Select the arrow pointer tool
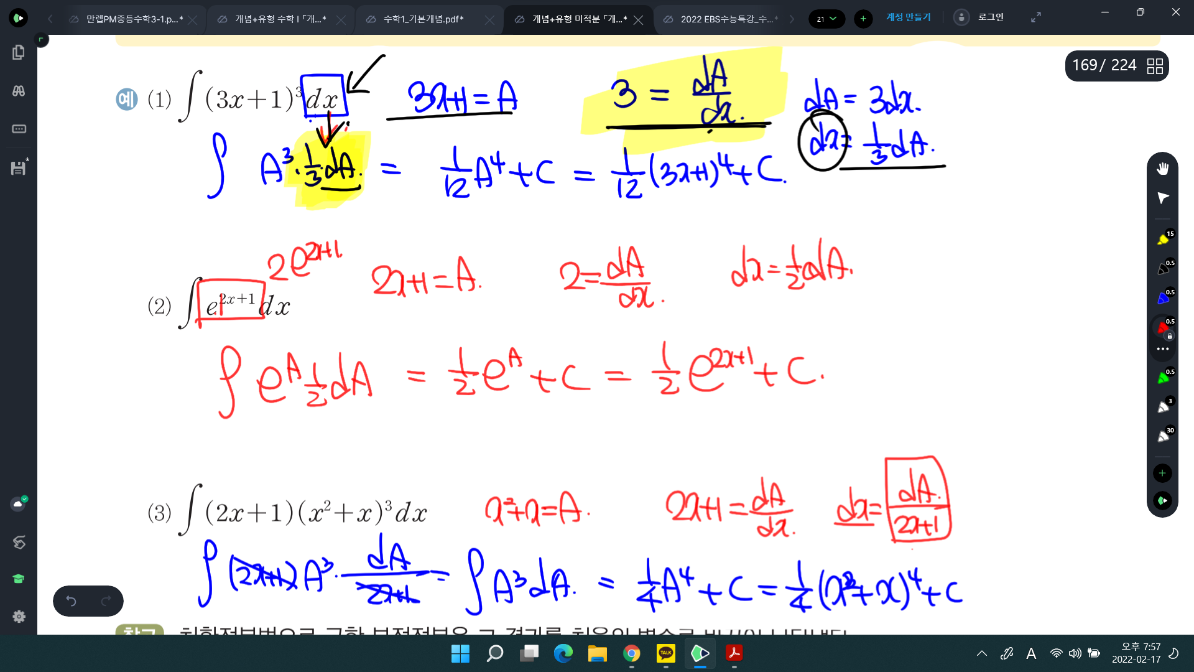This screenshot has width=1194, height=672. pyautogui.click(x=1162, y=198)
